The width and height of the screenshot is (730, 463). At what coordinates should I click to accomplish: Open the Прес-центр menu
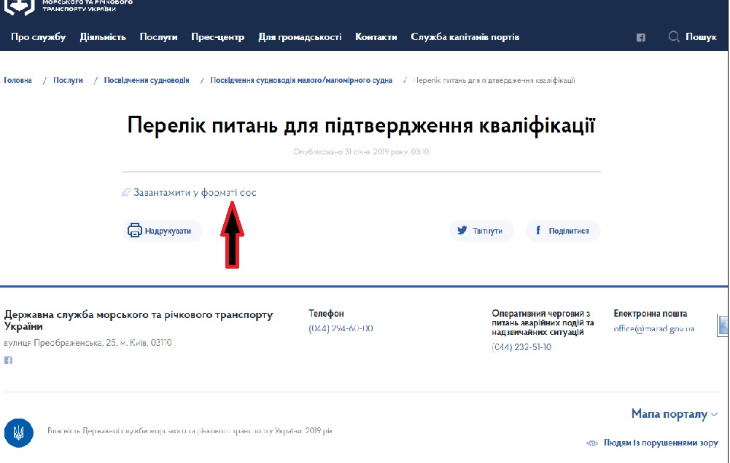(217, 37)
